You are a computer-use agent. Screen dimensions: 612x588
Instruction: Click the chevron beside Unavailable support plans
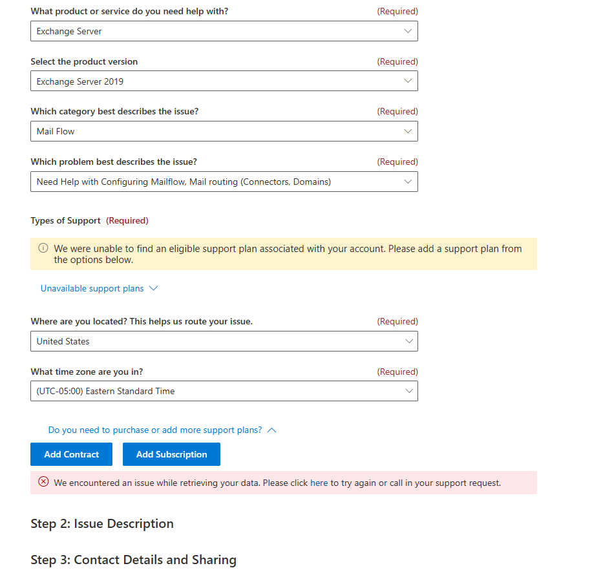(x=154, y=288)
